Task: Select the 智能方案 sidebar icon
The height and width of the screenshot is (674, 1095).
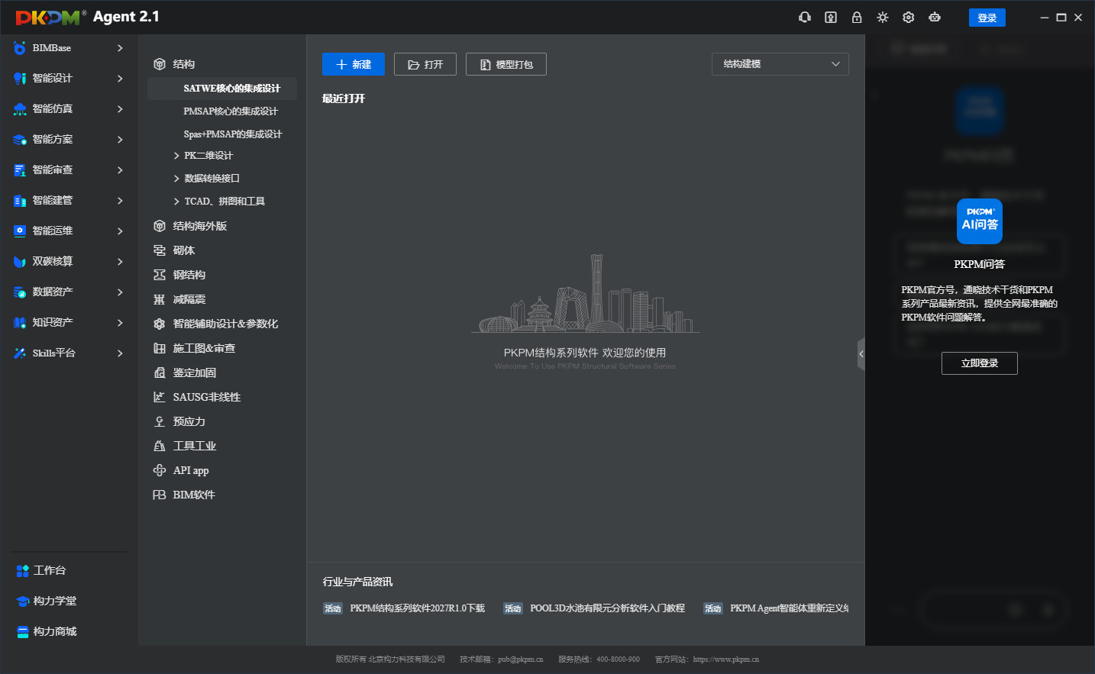Action: click(20, 140)
